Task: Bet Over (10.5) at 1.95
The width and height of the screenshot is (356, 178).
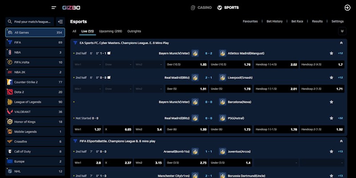Action: [x=186, y=65]
